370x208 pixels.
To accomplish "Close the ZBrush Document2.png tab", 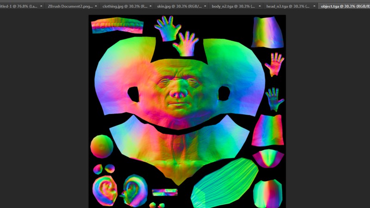I will 96,6.
